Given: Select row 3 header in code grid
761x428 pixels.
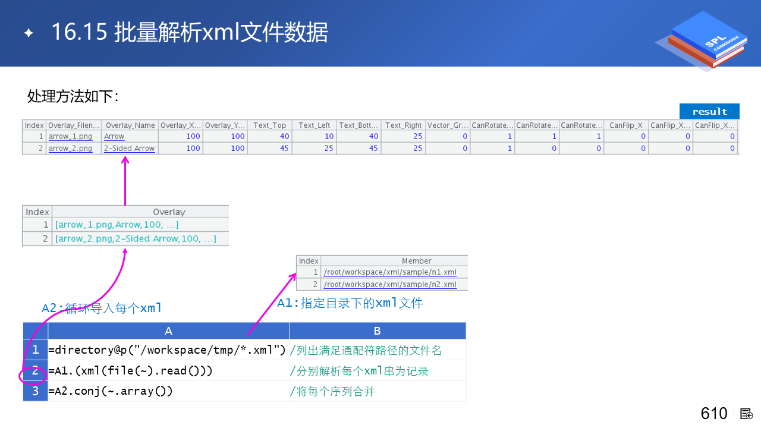Looking at the screenshot, I should [x=36, y=391].
